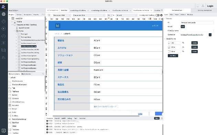This screenshot has height=135, width=217.
Task: Select the RichText widget icon
Action: tap(10, 123)
